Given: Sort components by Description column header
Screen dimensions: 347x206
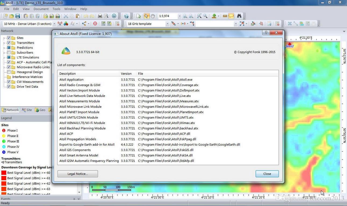Looking at the screenshot, I should [88, 73].
